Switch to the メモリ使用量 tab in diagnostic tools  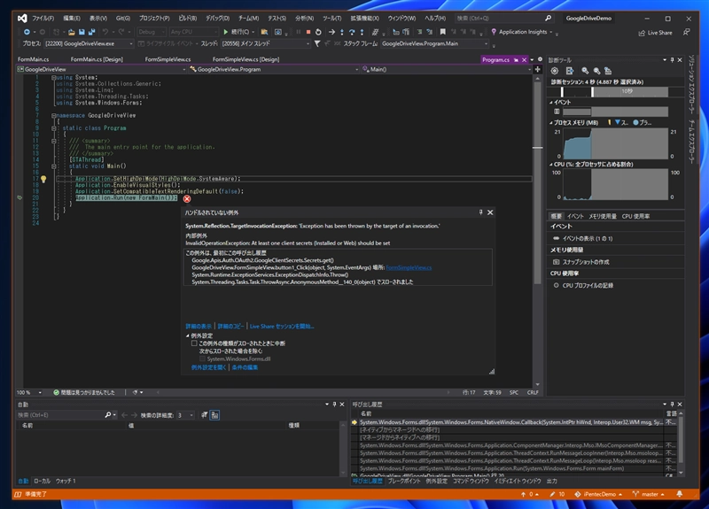(x=603, y=216)
